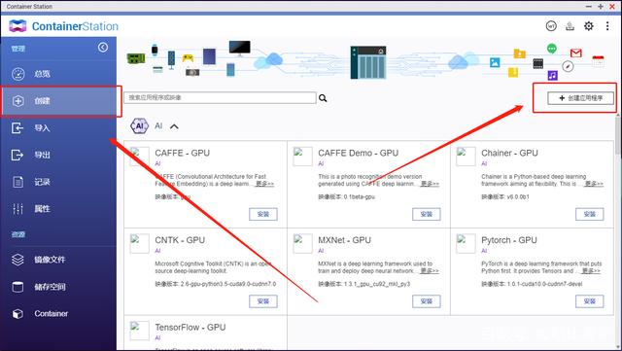The width and height of the screenshot is (622, 351).
Task: Click the CNTK - GPU thumbnail image
Action: pos(140,244)
